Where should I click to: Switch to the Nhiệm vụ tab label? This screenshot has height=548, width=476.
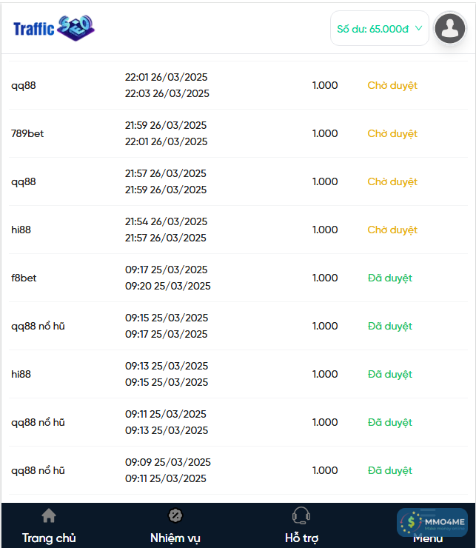[175, 538]
